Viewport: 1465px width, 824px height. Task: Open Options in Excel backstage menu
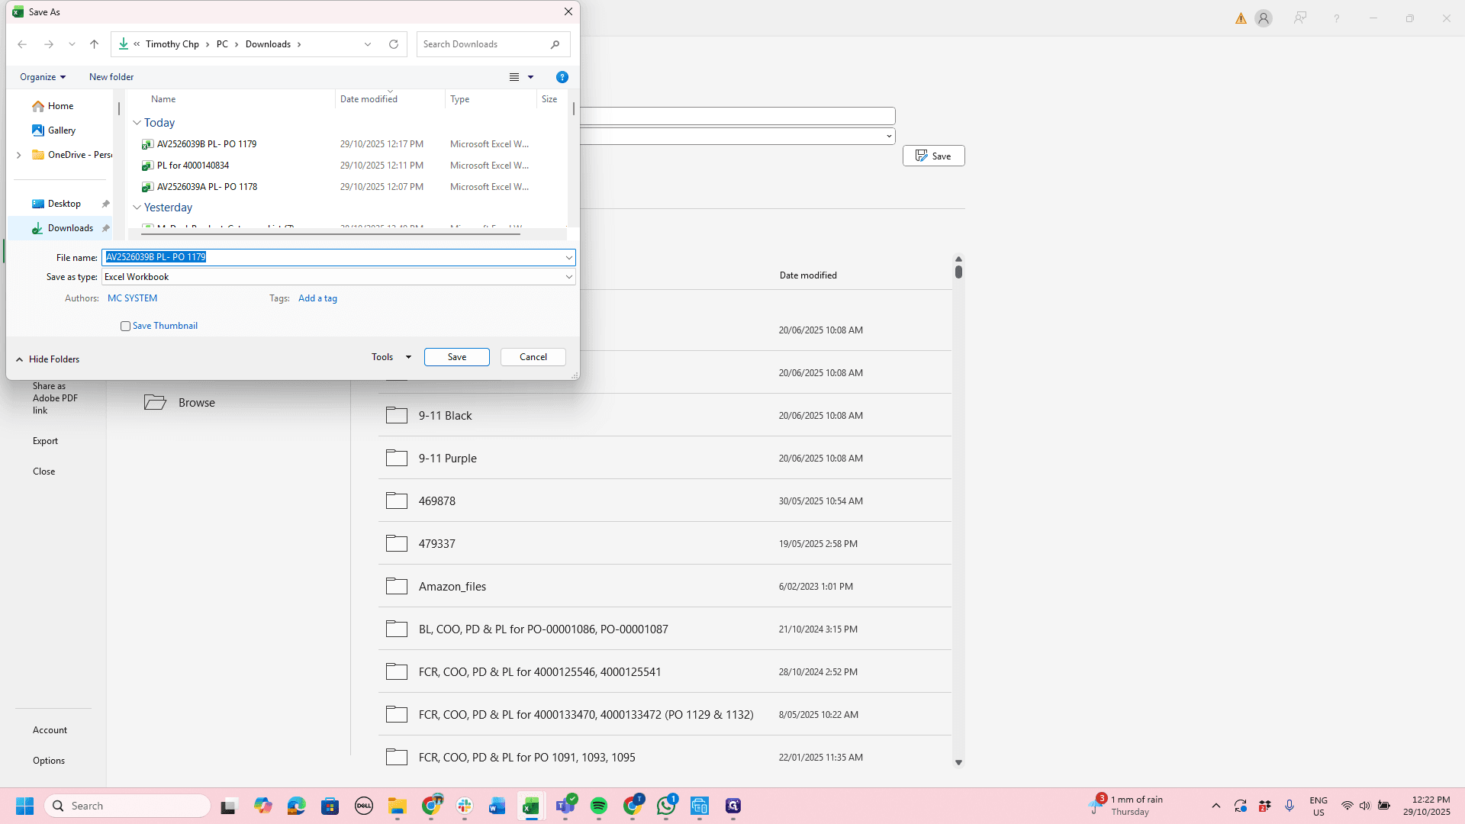pos(49,761)
